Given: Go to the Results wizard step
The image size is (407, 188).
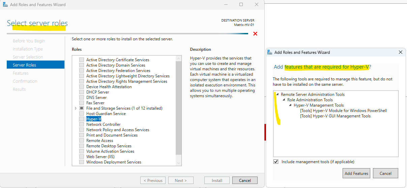Looking at the screenshot, I should pyautogui.click(x=19, y=89).
